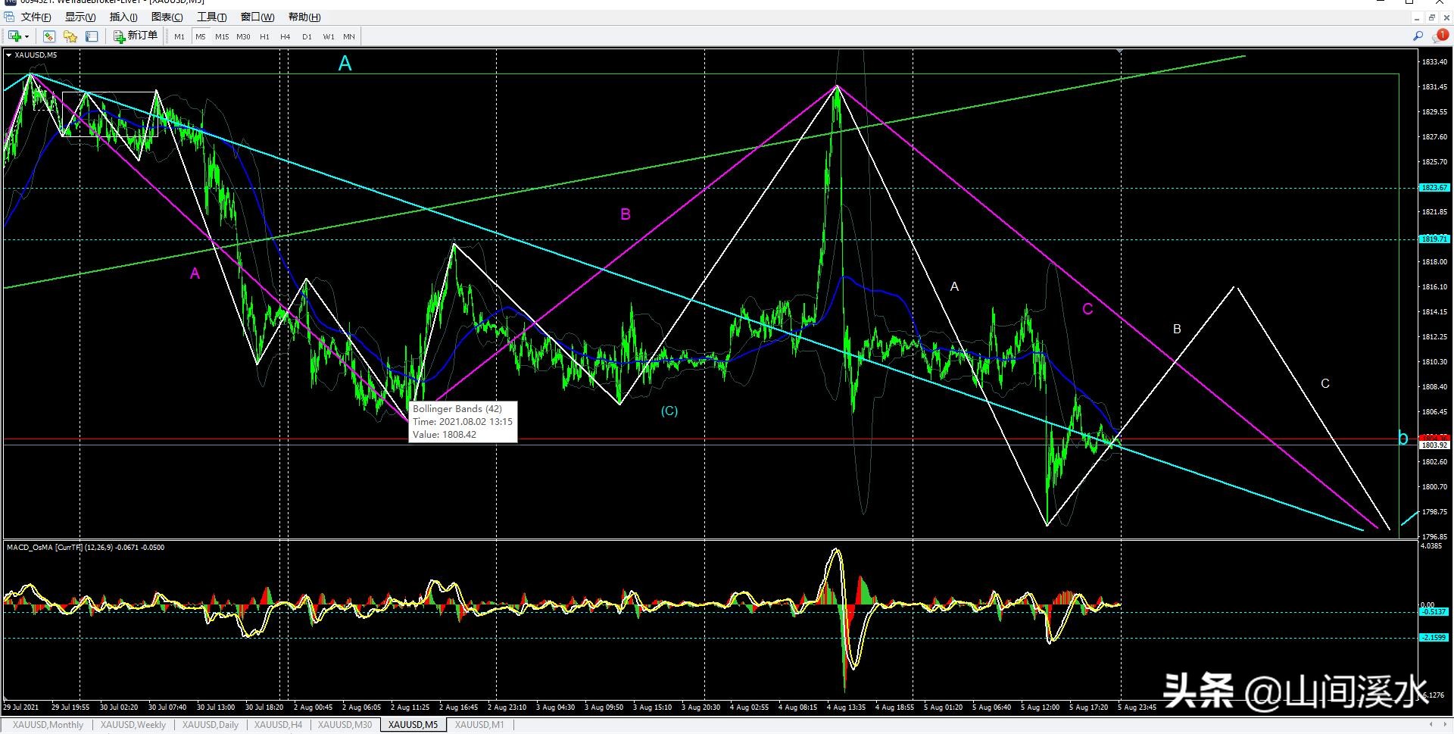Click the application document icon beside 文件
Viewport: 1454px width, 734px height.
(9, 17)
